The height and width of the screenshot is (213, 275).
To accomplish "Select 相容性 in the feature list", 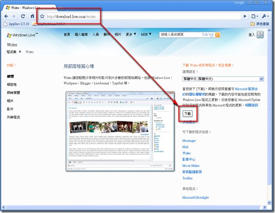I will click(x=12, y=85).
